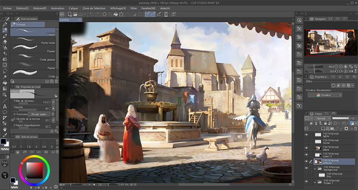The image size is (358, 190).
Task: Select the Text tool (A icon)
Action: tap(4, 106)
